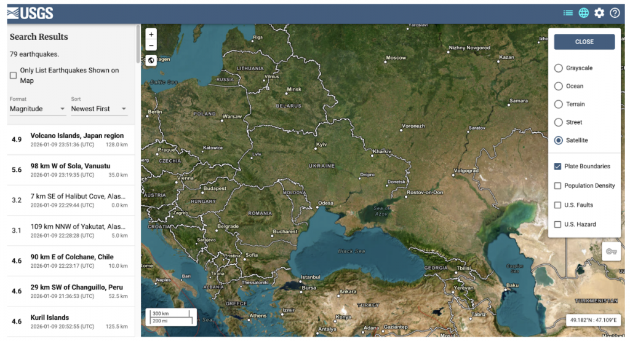Screen dimensions: 630x341
Task: Zoom in on the map with plus button
Action: tap(151, 34)
